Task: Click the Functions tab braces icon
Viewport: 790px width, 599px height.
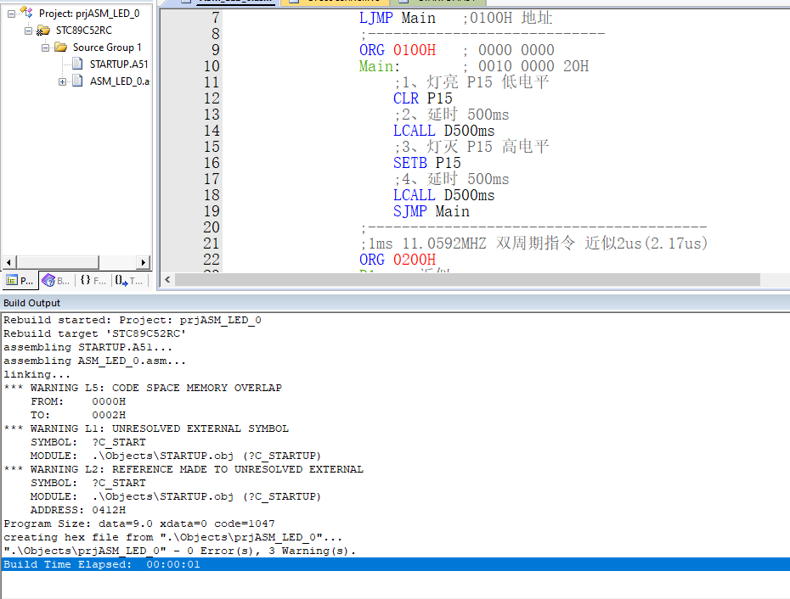Action: (x=85, y=280)
